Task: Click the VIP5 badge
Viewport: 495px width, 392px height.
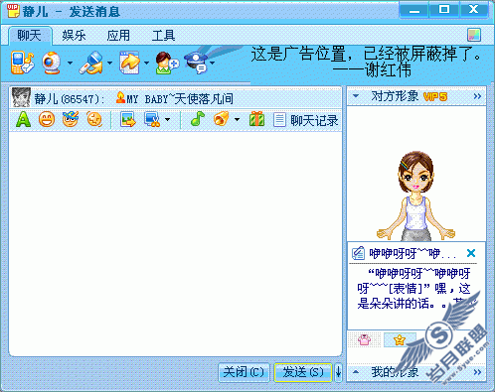Action: click(435, 96)
